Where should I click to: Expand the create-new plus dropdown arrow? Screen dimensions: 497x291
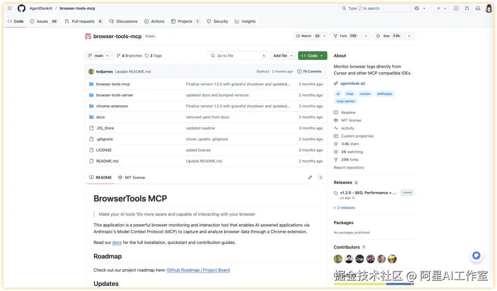click(x=445, y=8)
